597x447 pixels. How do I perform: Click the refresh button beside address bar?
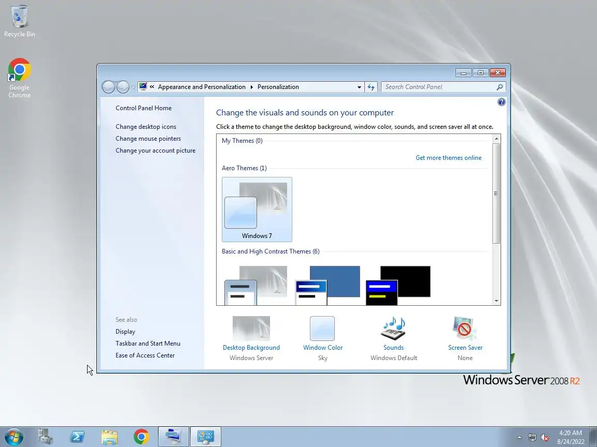tap(371, 87)
